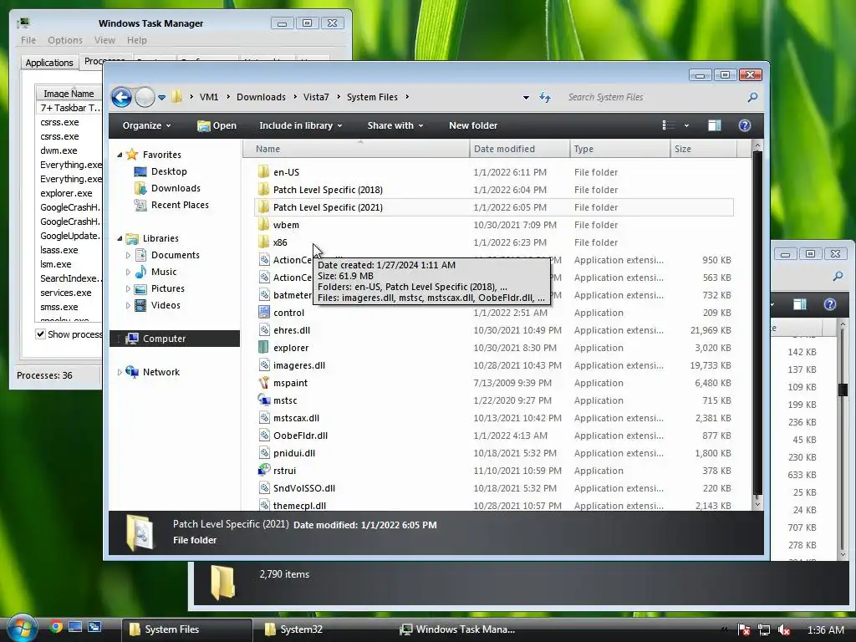Click the Forward navigation arrow in Explorer
The height and width of the screenshot is (642, 856).
(145, 98)
